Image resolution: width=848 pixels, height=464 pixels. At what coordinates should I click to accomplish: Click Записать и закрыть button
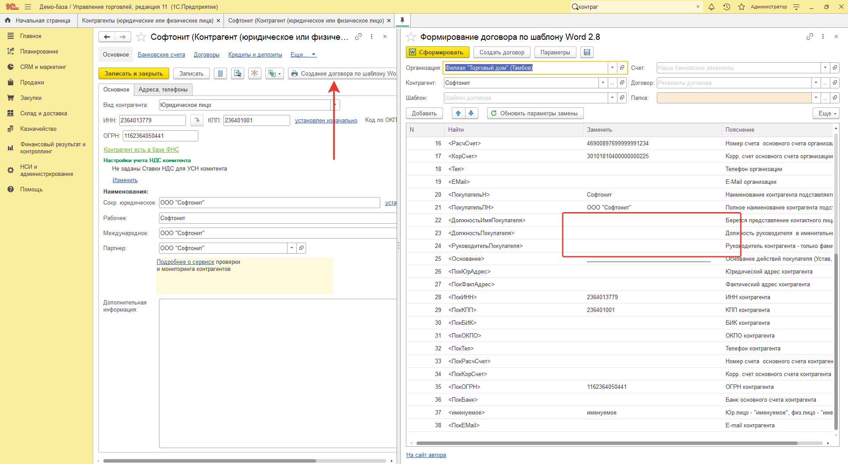(x=133, y=73)
